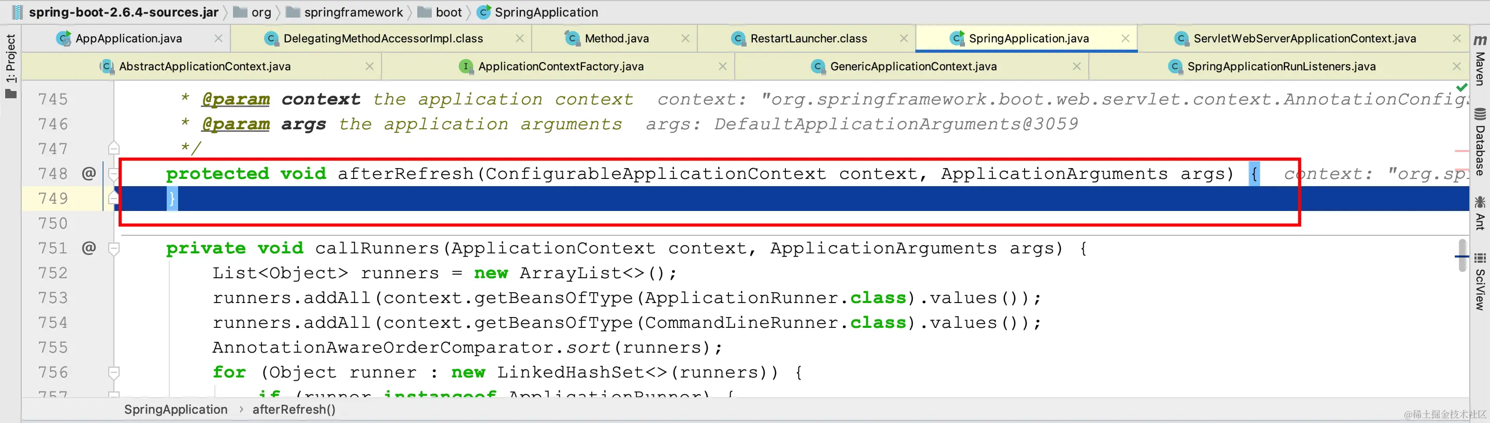Click the boot folder breadcrumb

pyautogui.click(x=440, y=12)
